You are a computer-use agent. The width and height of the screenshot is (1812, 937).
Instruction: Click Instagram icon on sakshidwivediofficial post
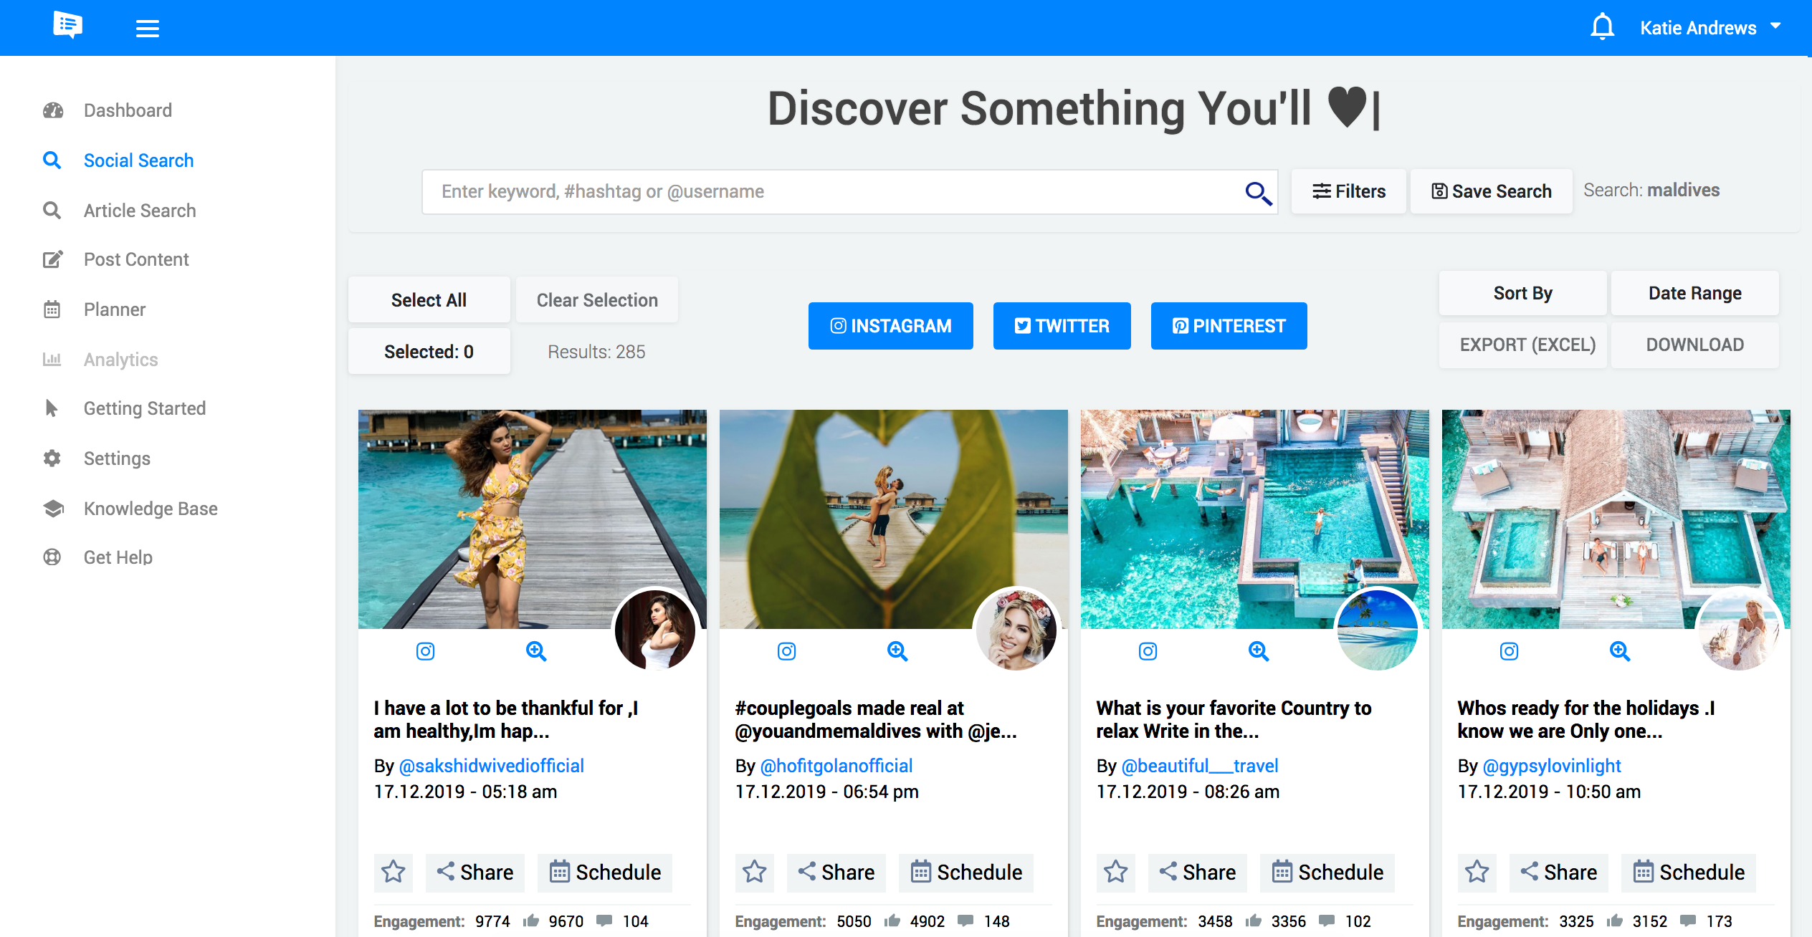425,651
